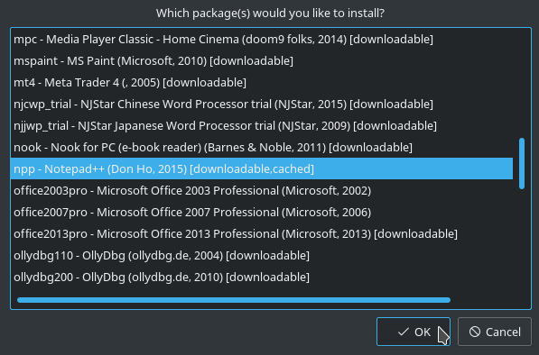The width and height of the screenshot is (539, 355).
Task: Select the ollydbg110 OllyDbg 2004 entry
Action: pyautogui.click(x=262, y=255)
